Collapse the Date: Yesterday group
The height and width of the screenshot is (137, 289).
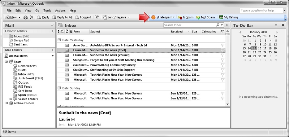click(x=59, y=40)
